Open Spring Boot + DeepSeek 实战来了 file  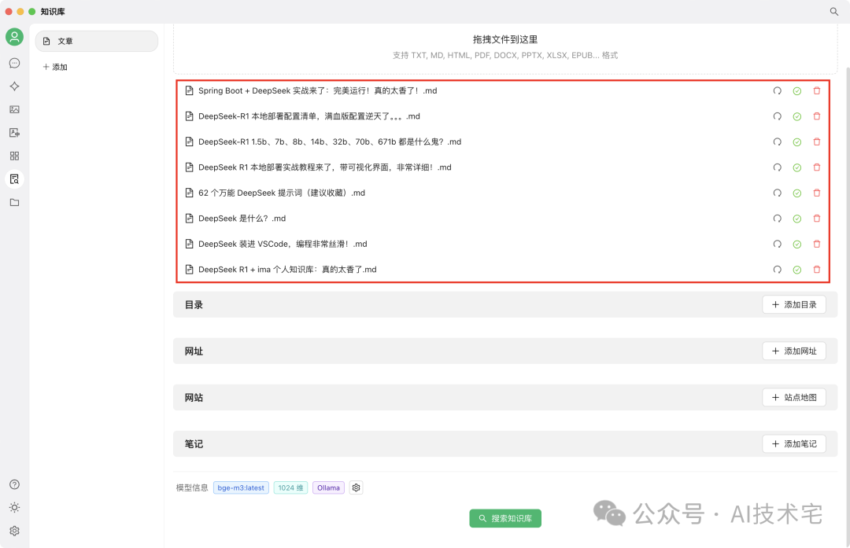point(318,91)
